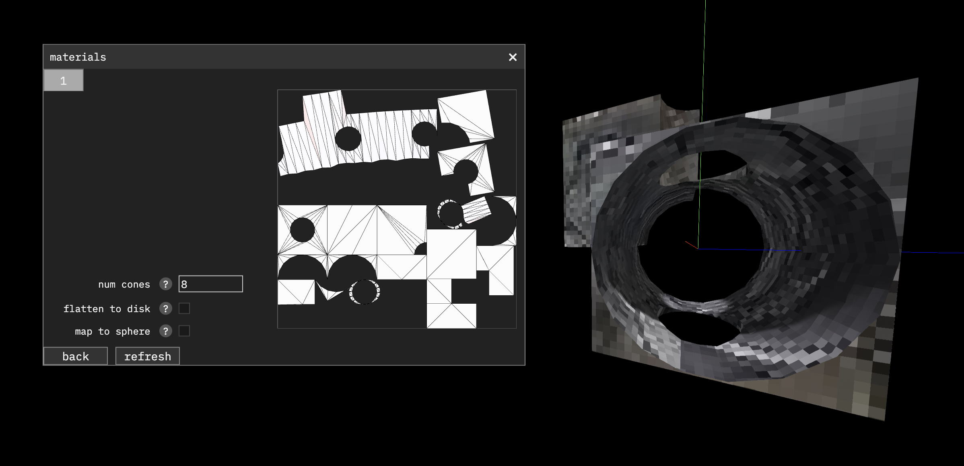The width and height of the screenshot is (964, 466).
Task: Click the UV layout preview panel
Action: click(397, 209)
